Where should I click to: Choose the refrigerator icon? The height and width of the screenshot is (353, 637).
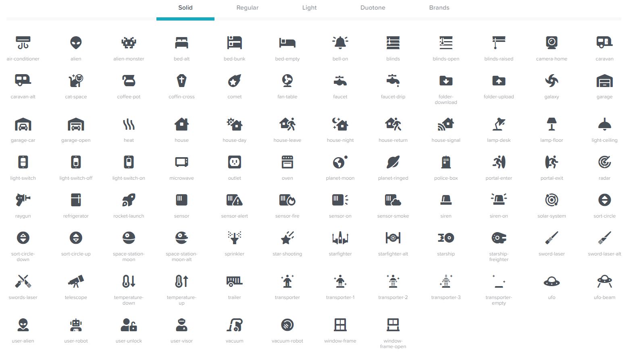pos(76,200)
